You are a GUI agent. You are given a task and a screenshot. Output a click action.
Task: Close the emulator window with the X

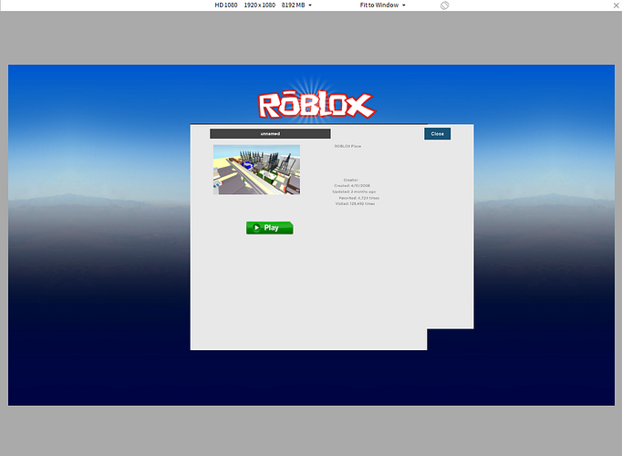(616, 5)
